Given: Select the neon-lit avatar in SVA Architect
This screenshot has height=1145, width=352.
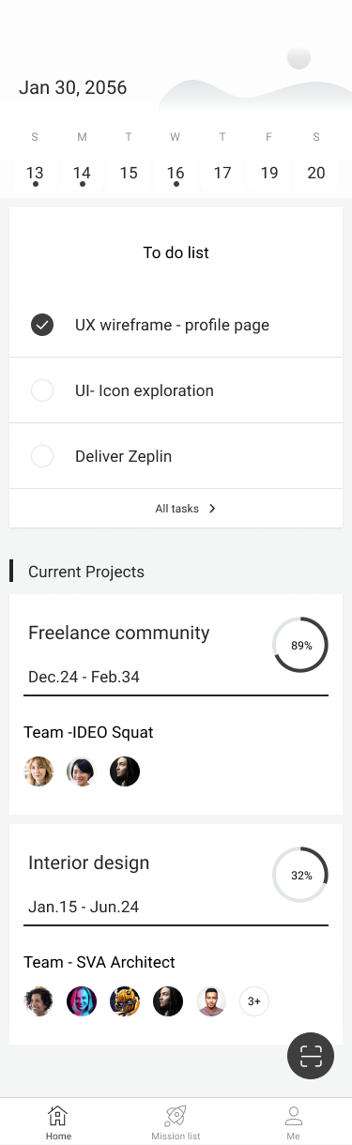Looking at the screenshot, I should click(82, 1001).
